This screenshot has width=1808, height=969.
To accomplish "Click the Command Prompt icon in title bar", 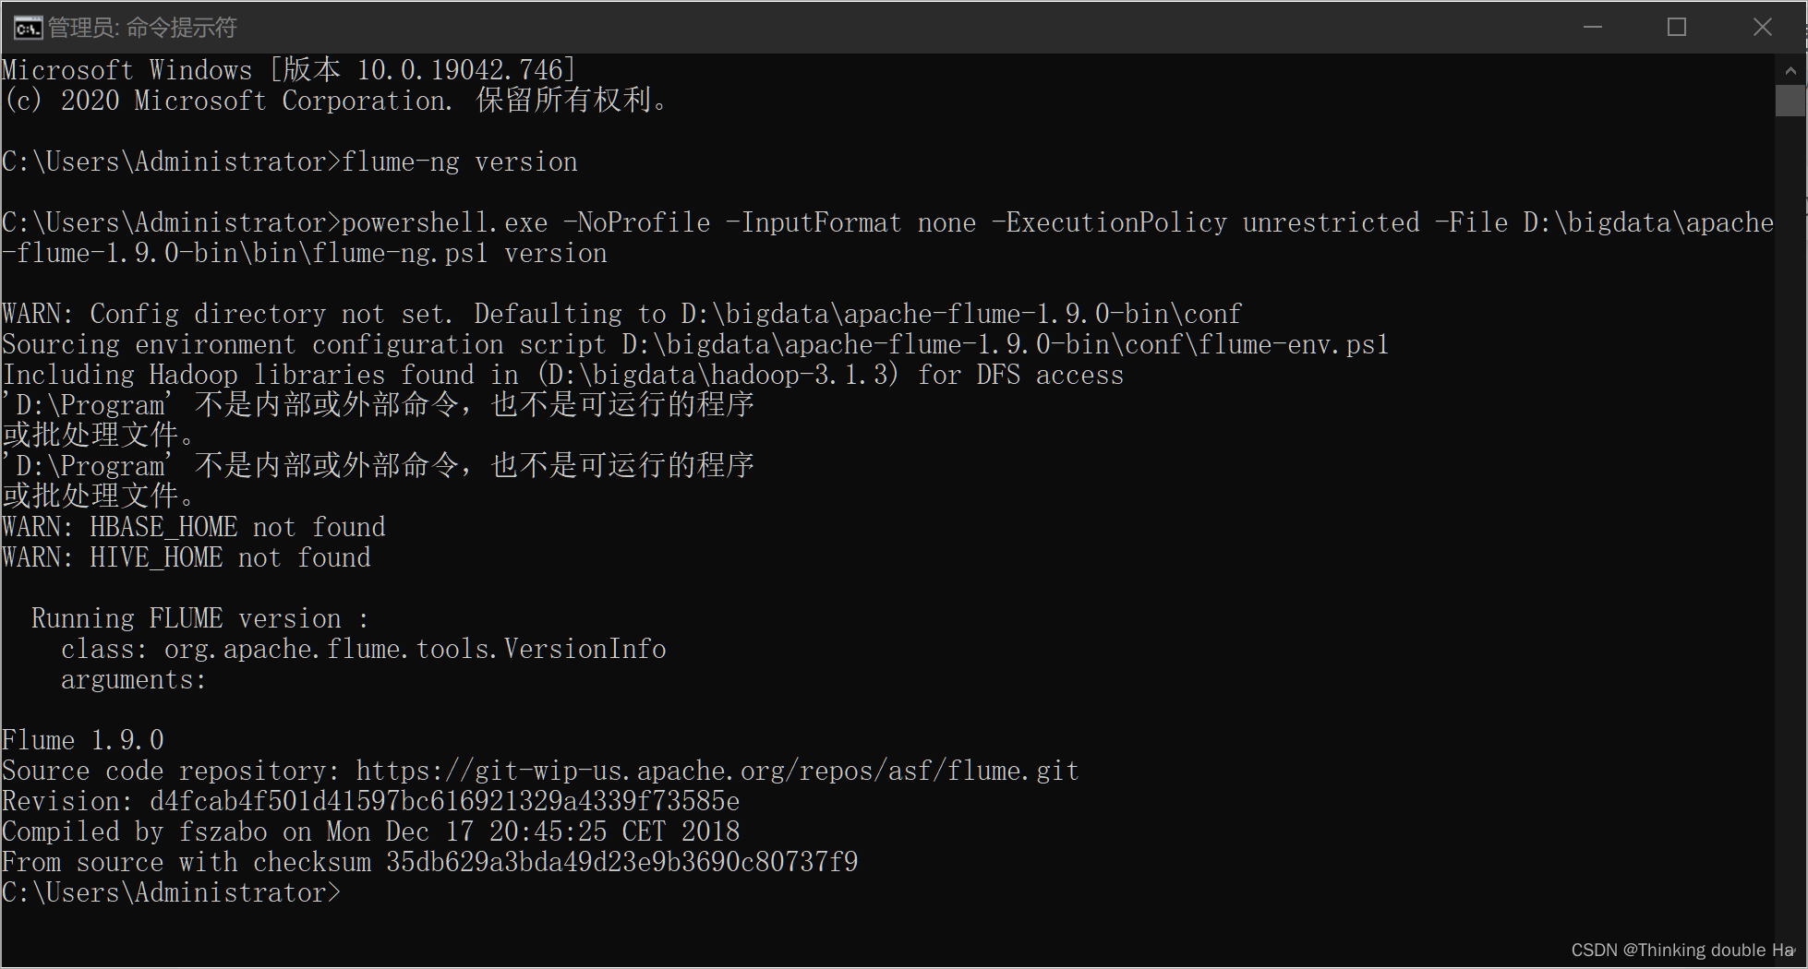I will tap(27, 27).
